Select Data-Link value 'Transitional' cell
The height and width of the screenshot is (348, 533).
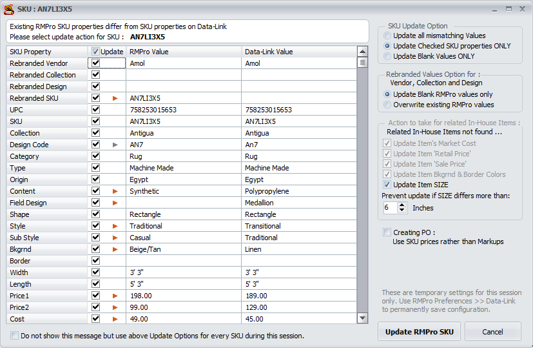[x=299, y=226]
